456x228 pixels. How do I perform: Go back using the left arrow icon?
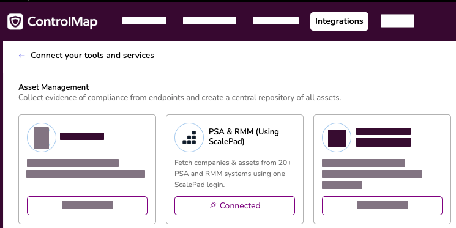21,56
